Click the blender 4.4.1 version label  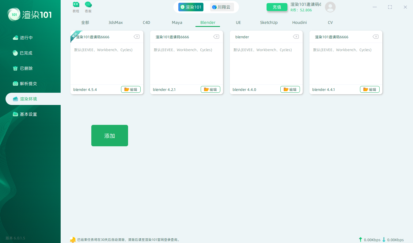pyautogui.click(x=324, y=90)
